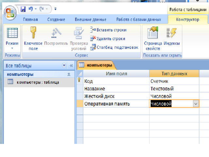Screen dimensions: 209x157
Task: Switch to the Главная tab
Action: tap(30, 20)
